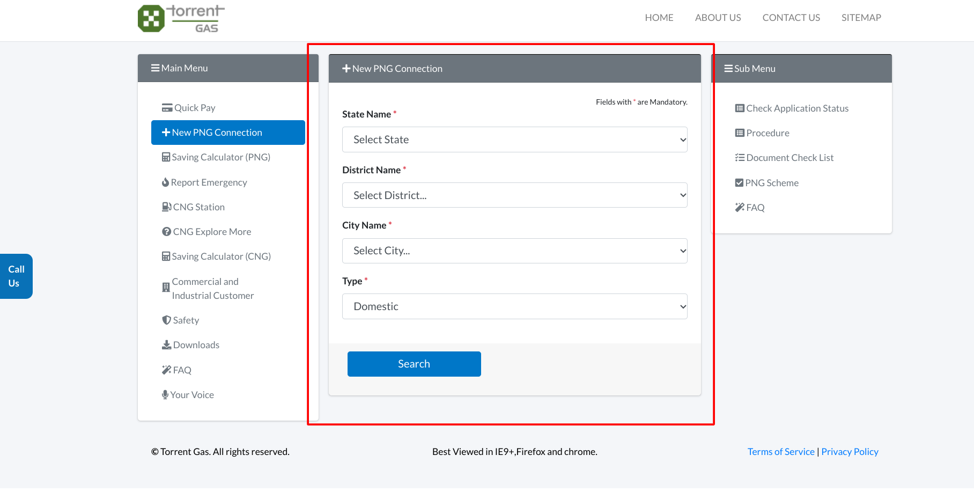Open CONTACT US from the top menu
This screenshot has height=492, width=974.
(791, 18)
